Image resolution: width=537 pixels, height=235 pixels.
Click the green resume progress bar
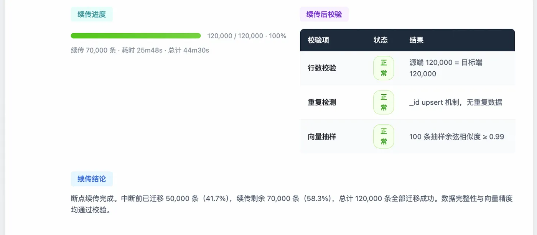[136, 36]
